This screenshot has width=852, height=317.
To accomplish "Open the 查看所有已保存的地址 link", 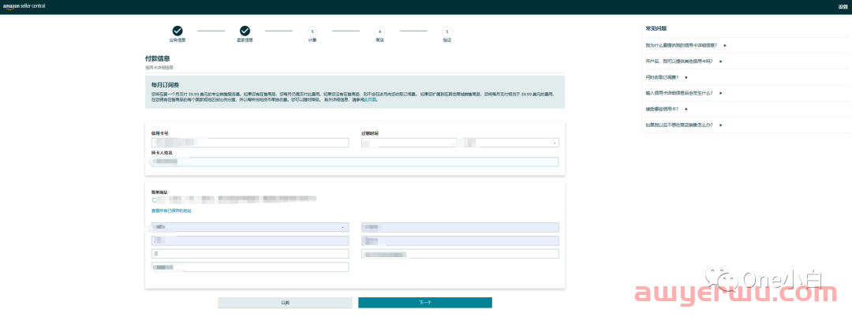I will [171, 211].
